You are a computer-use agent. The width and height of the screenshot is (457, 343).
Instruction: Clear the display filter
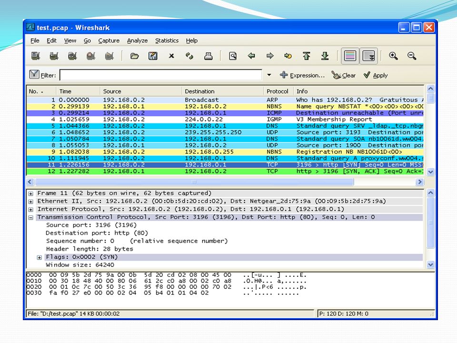[x=344, y=75]
